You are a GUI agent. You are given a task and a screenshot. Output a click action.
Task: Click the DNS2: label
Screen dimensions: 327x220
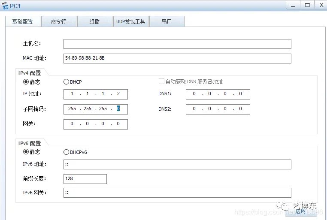click(x=165, y=109)
